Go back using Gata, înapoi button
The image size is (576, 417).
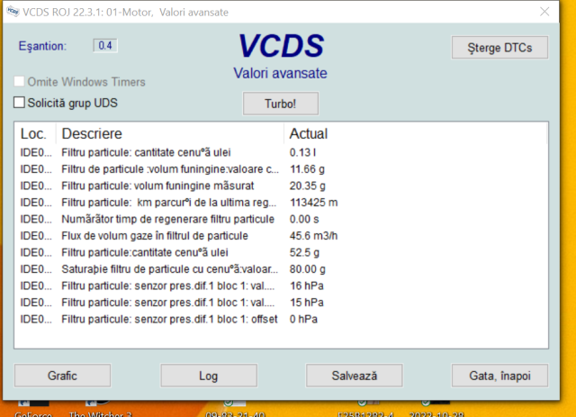(x=499, y=375)
